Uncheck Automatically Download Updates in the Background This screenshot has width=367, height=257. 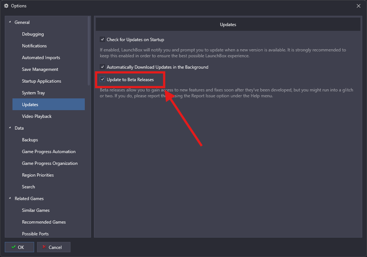[102, 67]
